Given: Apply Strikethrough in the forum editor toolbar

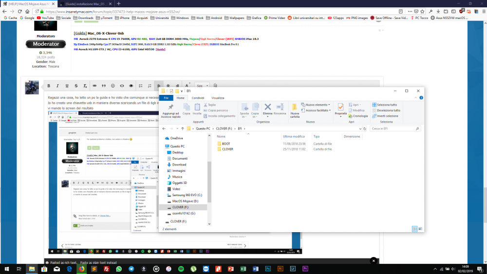Looking at the screenshot, I should (x=76, y=86).
